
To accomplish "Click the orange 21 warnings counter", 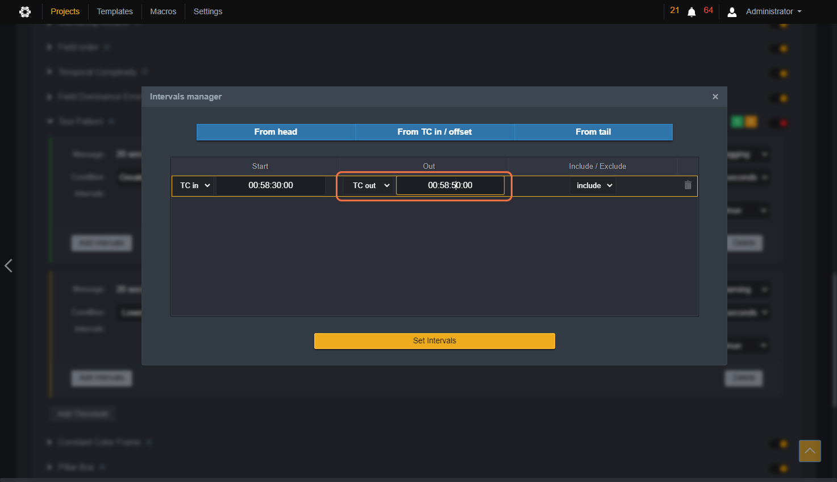I will [674, 10].
